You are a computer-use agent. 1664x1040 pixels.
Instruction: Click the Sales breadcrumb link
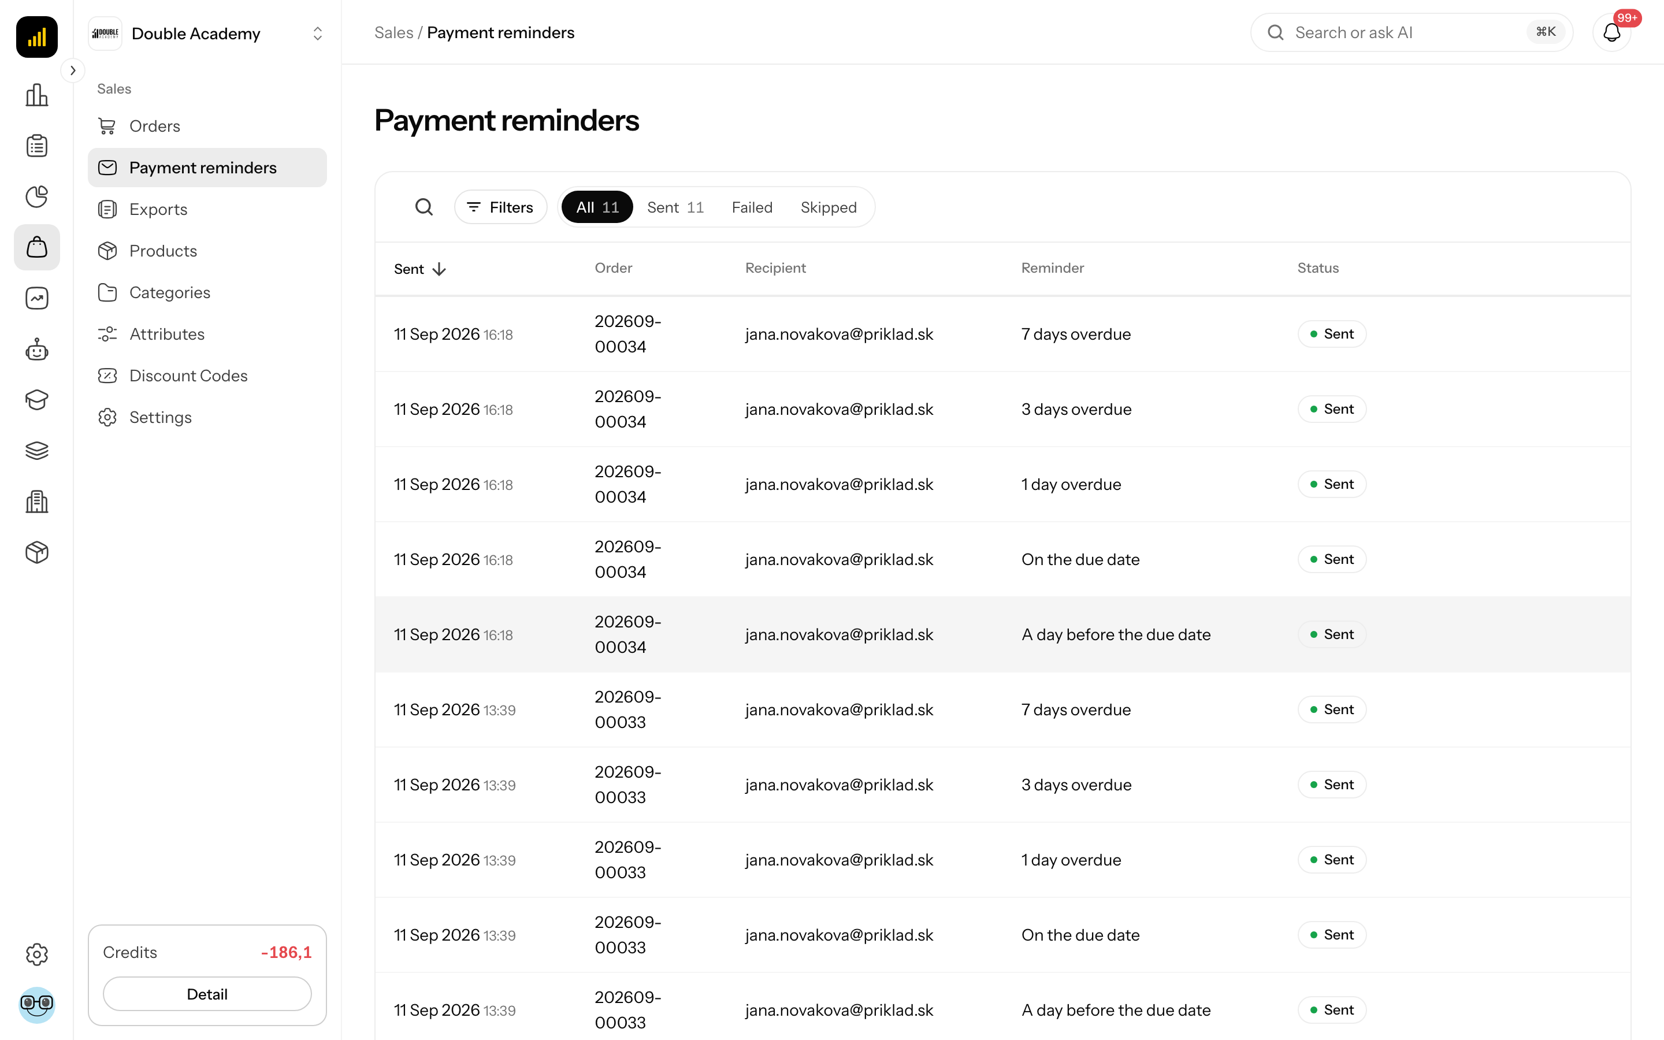coord(394,32)
